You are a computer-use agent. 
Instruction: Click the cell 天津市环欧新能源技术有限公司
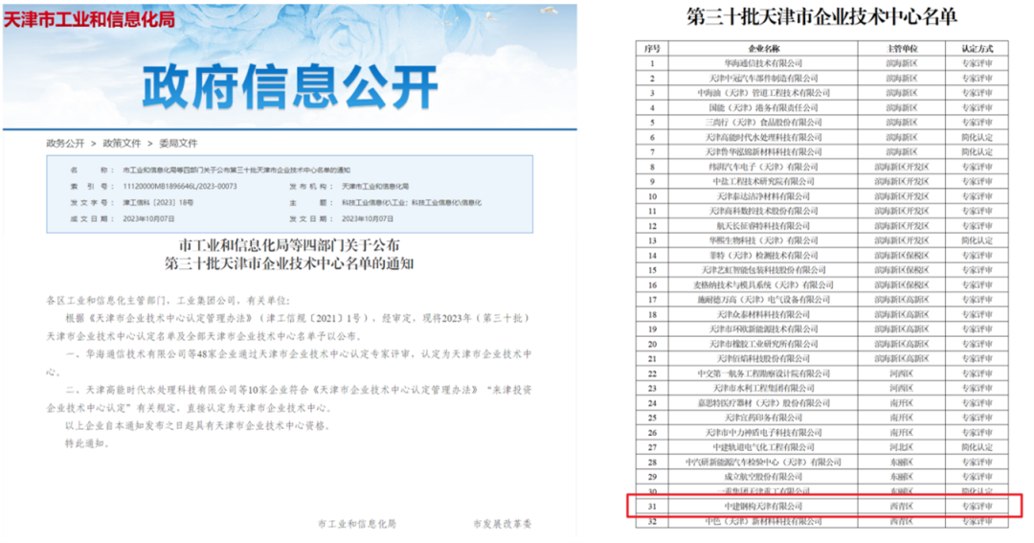tap(763, 329)
